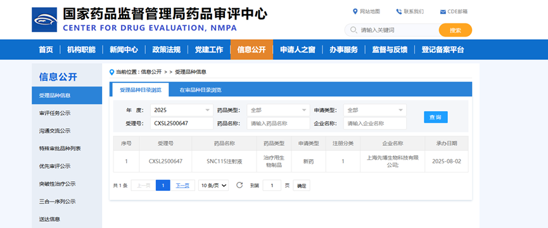Expand the 10条/页 page size selector
Image resolution: width=548 pixels, height=228 pixels.
(x=213, y=186)
